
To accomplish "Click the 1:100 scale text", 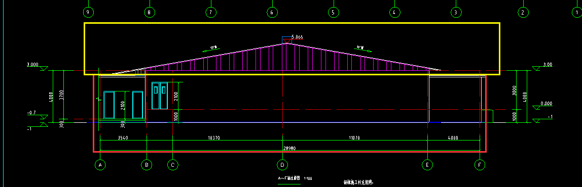I will click(308, 178).
